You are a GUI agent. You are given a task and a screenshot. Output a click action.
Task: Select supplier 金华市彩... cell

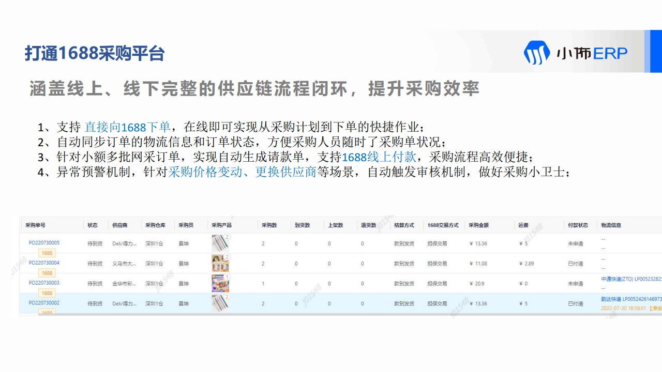tap(124, 284)
